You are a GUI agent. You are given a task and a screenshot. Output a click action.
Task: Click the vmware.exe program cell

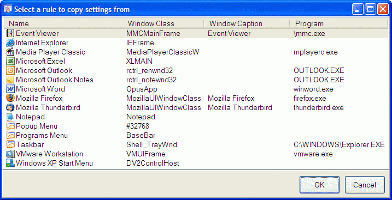[x=313, y=154]
